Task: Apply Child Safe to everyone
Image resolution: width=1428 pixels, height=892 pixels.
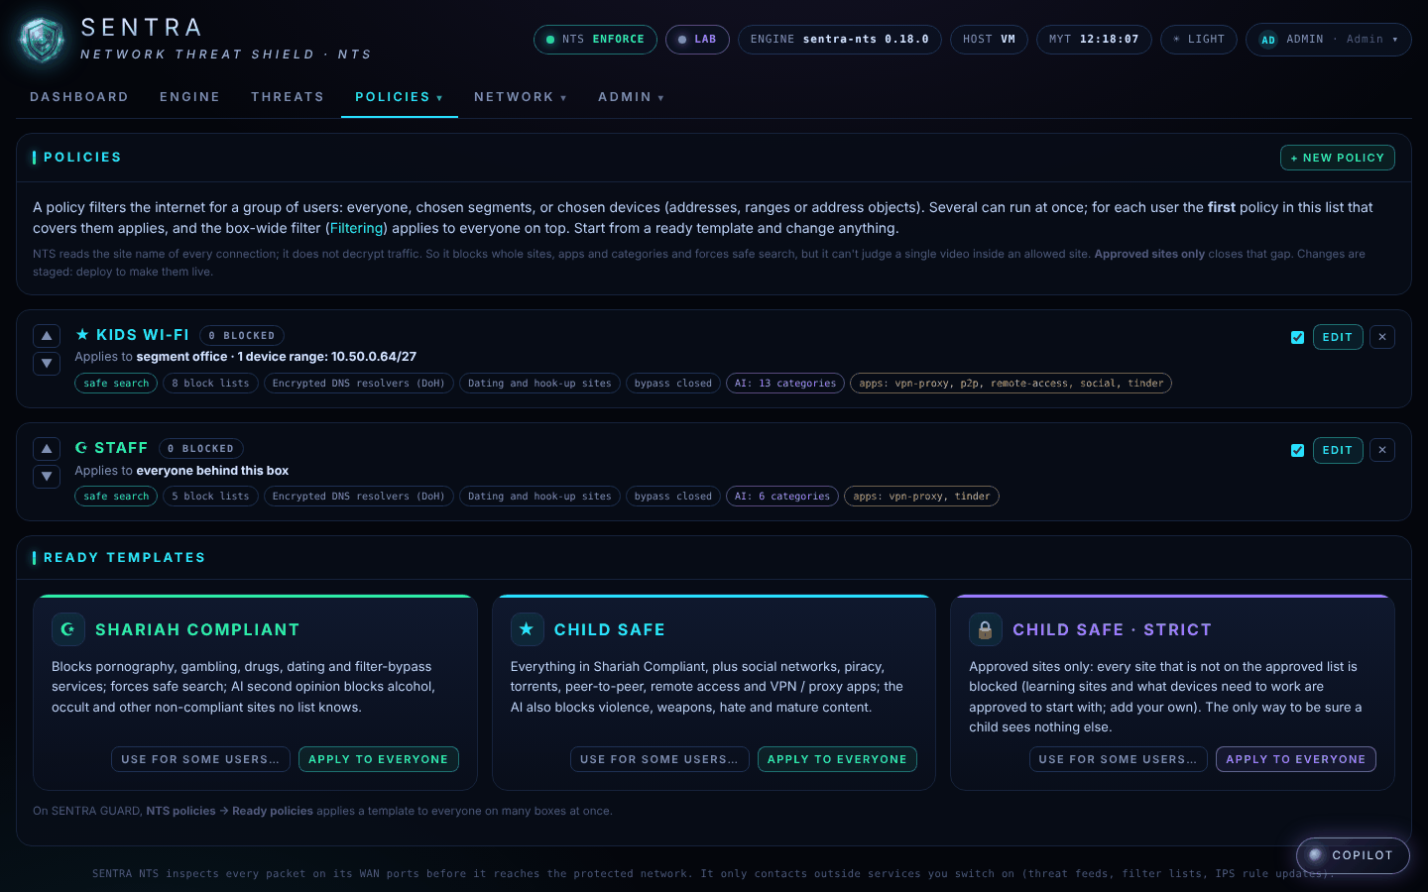Action: (x=837, y=759)
